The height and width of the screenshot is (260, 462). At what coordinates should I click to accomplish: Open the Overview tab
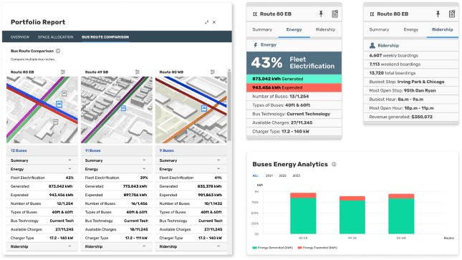(20, 37)
